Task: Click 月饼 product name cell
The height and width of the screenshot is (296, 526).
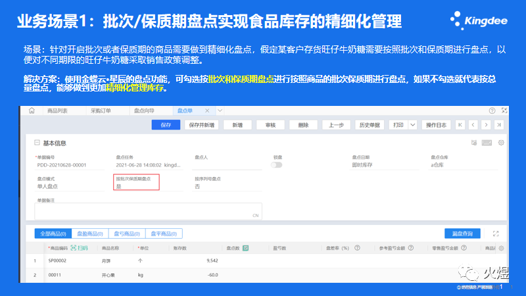Action: pos(106,260)
